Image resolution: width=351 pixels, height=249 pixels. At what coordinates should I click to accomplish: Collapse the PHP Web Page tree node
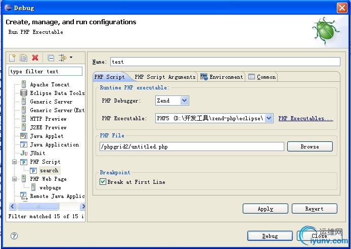coord(14,179)
